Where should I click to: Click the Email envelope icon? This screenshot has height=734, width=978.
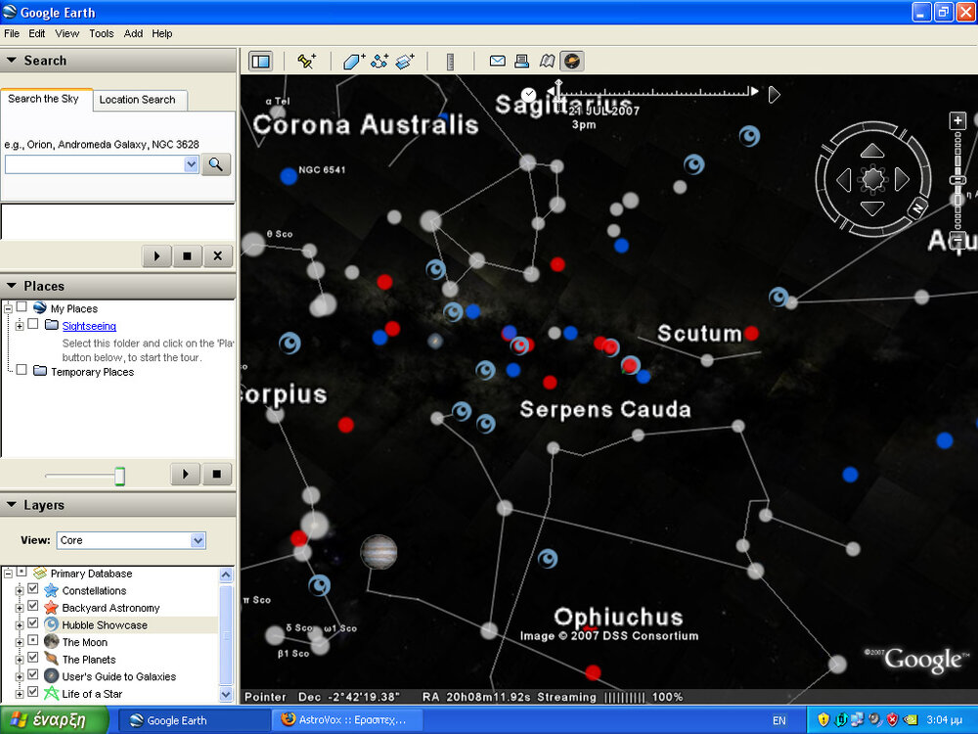coord(498,62)
